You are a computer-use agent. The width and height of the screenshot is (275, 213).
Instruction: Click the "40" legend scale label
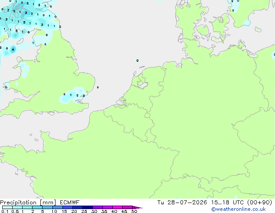[x=114, y=211]
